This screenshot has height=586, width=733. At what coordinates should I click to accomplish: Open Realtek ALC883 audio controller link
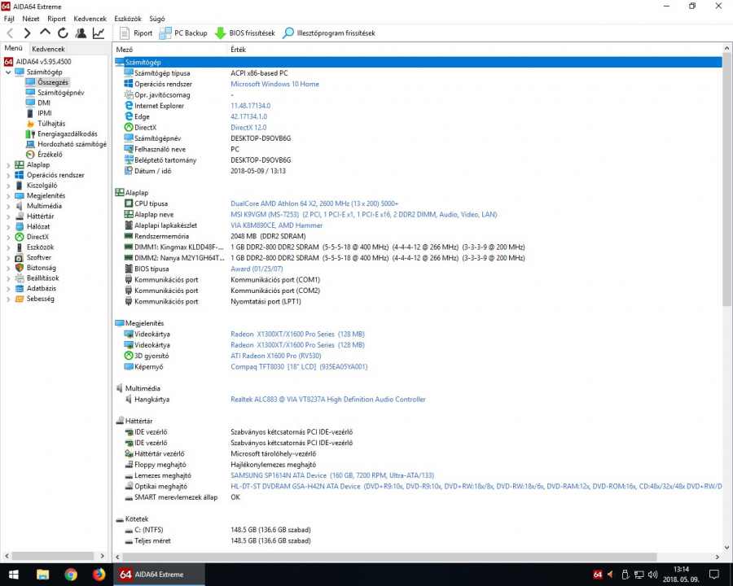click(327, 400)
